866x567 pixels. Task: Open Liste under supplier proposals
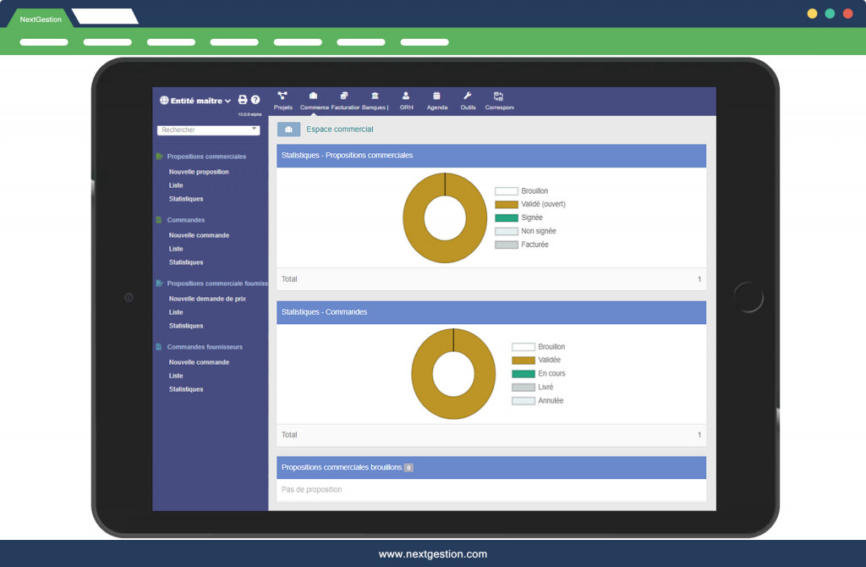[176, 312]
